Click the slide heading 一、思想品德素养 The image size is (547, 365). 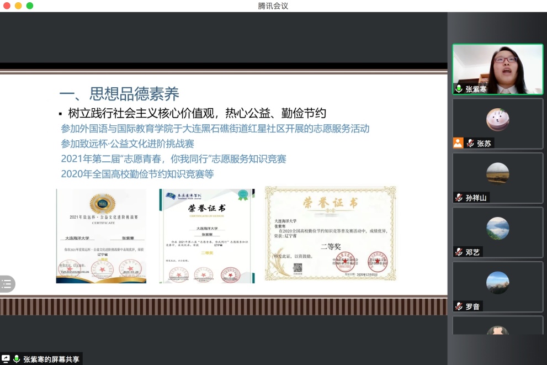click(119, 93)
